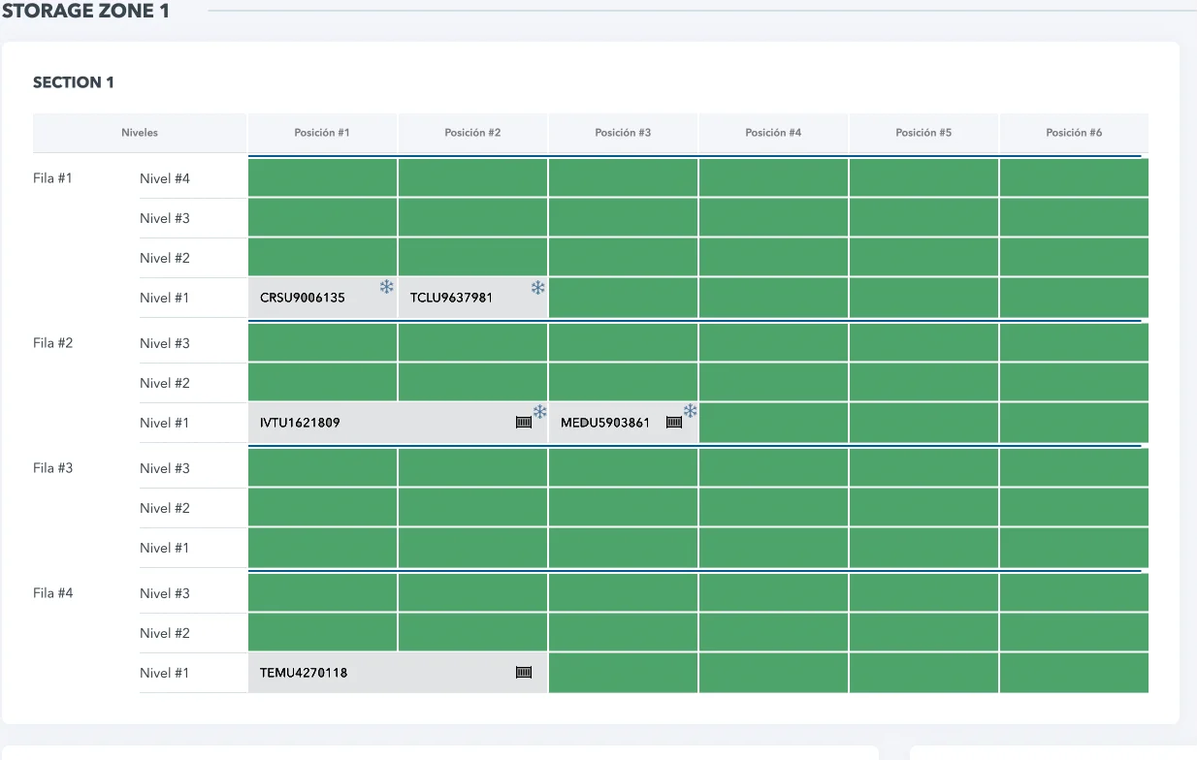Select free slot Fila #2 Nivel #3 Posición #4
The width and height of the screenshot is (1198, 760).
(773, 343)
